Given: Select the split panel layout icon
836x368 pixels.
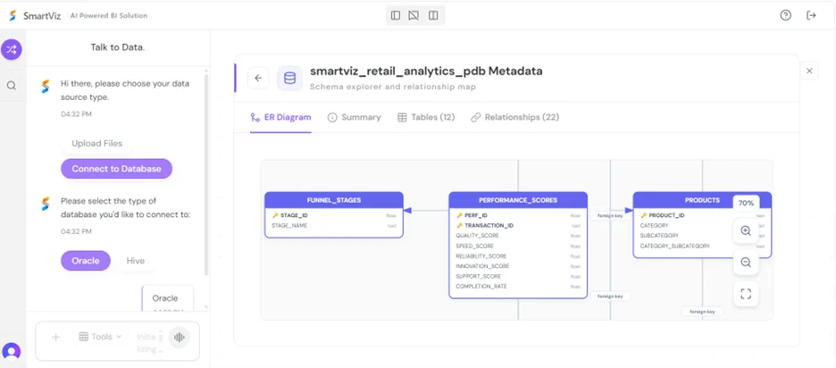Looking at the screenshot, I should point(433,15).
